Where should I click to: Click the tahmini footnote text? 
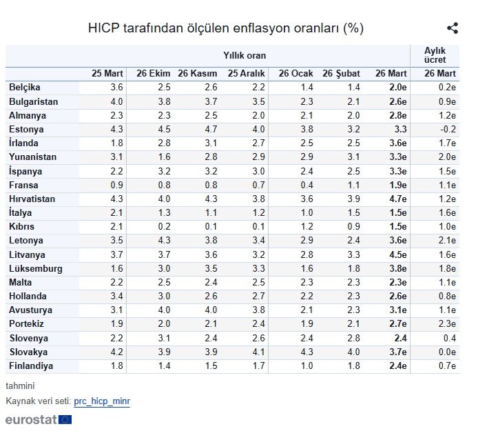(x=20, y=386)
